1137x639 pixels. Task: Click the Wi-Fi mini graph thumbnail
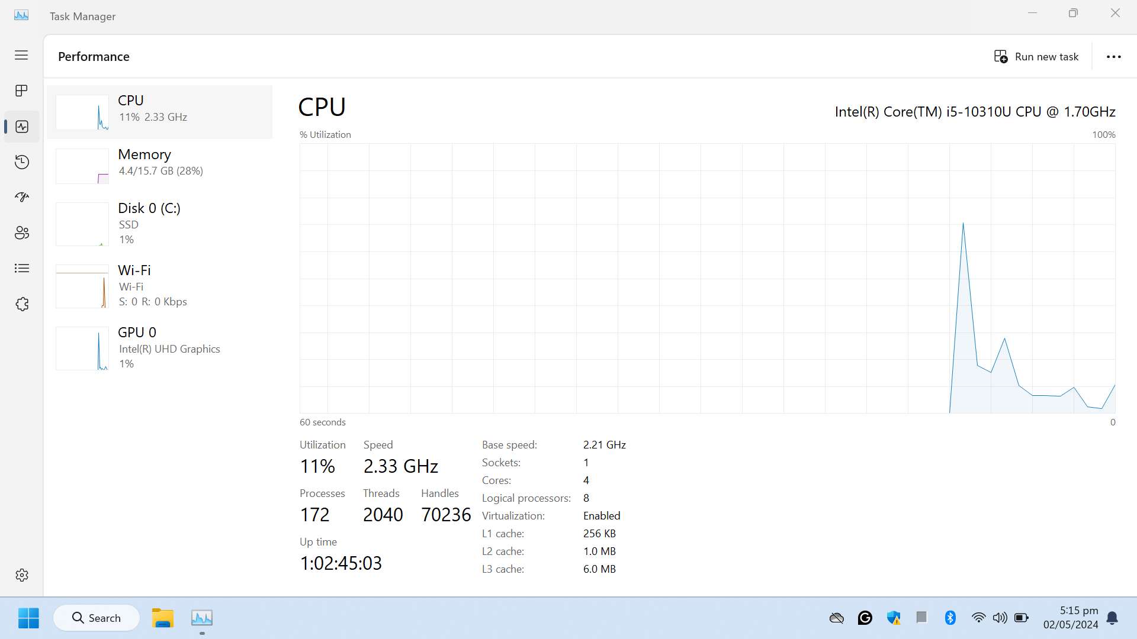pos(82,286)
